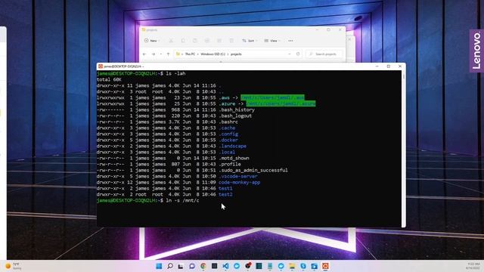
Task: Open Skype from the taskbar
Action: click(x=303, y=266)
